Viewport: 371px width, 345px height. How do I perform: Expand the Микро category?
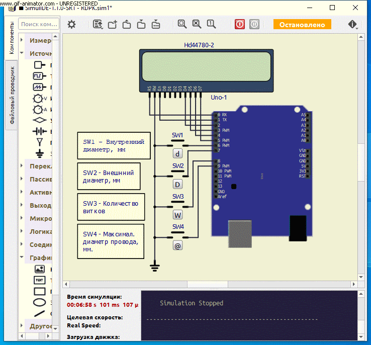pos(22,218)
